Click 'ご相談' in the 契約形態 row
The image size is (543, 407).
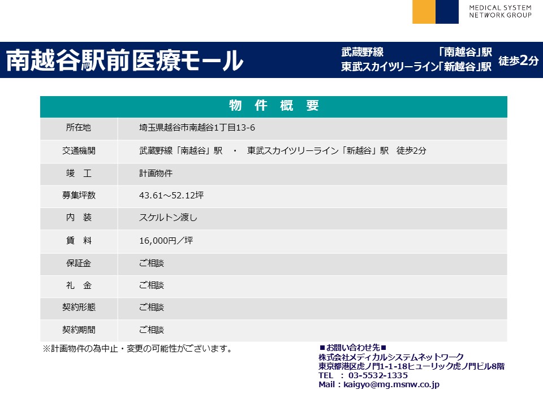pos(152,308)
